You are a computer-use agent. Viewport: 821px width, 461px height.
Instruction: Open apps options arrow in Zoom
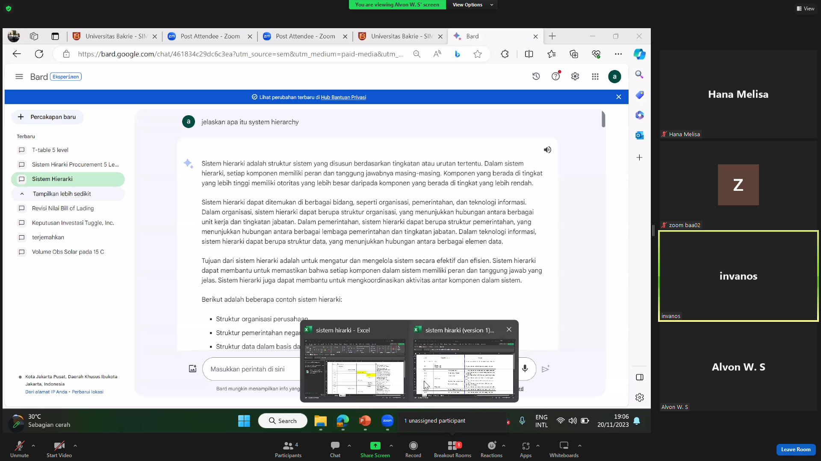[538, 446]
